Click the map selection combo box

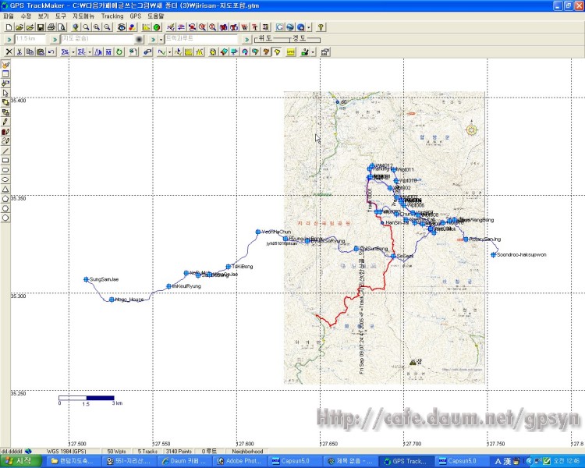click(97, 39)
